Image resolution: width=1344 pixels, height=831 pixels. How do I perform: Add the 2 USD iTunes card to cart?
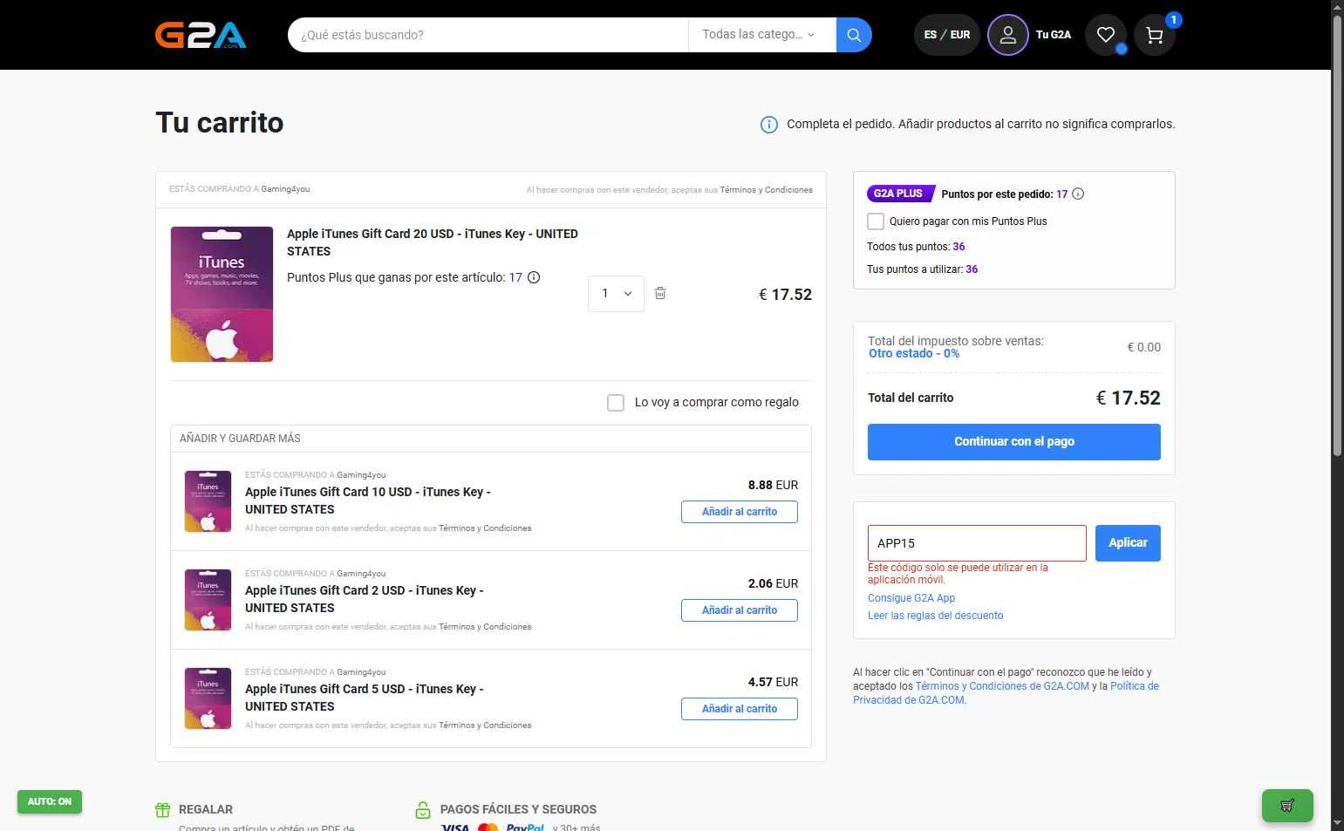pos(740,610)
